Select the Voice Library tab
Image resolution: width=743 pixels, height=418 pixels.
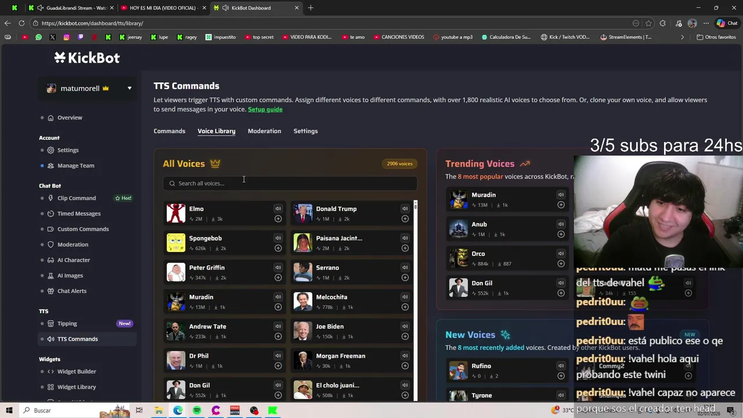point(217,131)
